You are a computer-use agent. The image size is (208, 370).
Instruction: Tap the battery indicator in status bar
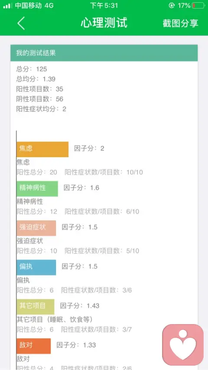tap(198, 6)
